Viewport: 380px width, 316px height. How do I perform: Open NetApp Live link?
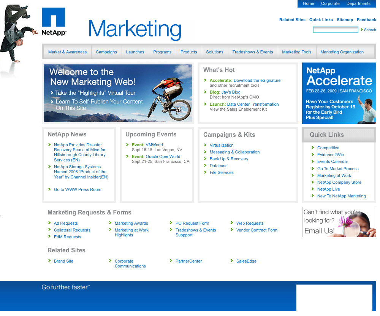point(328,189)
